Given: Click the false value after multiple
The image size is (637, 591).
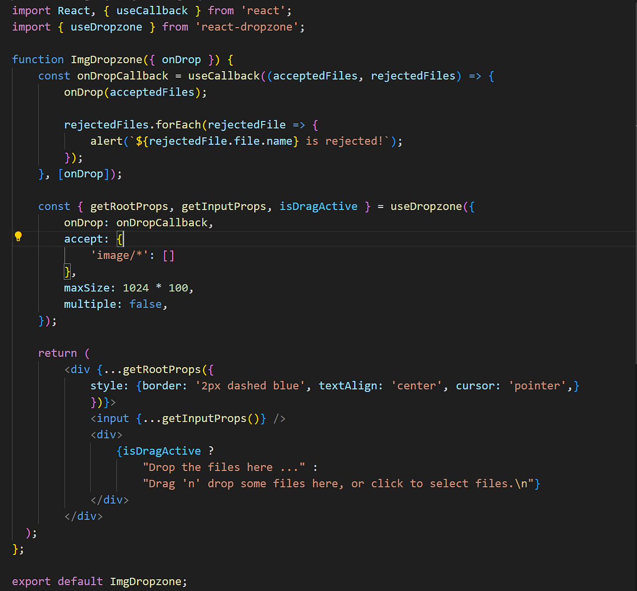Looking at the screenshot, I should [145, 304].
